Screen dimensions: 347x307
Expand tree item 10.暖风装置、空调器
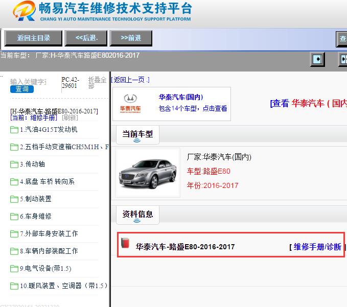(63, 286)
